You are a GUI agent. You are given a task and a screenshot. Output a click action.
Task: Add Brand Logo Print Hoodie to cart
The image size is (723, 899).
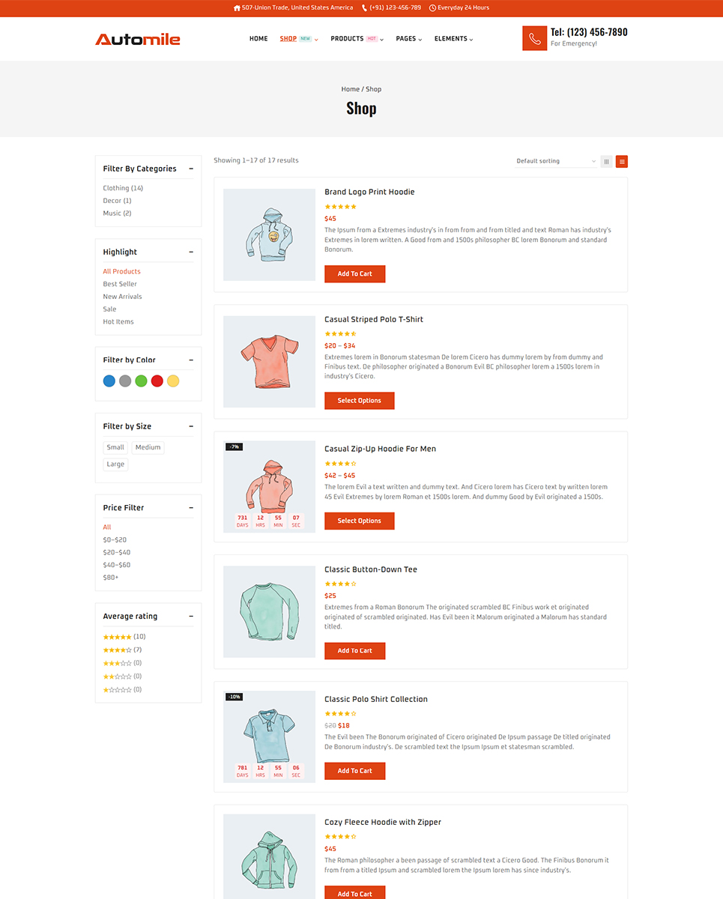354,274
